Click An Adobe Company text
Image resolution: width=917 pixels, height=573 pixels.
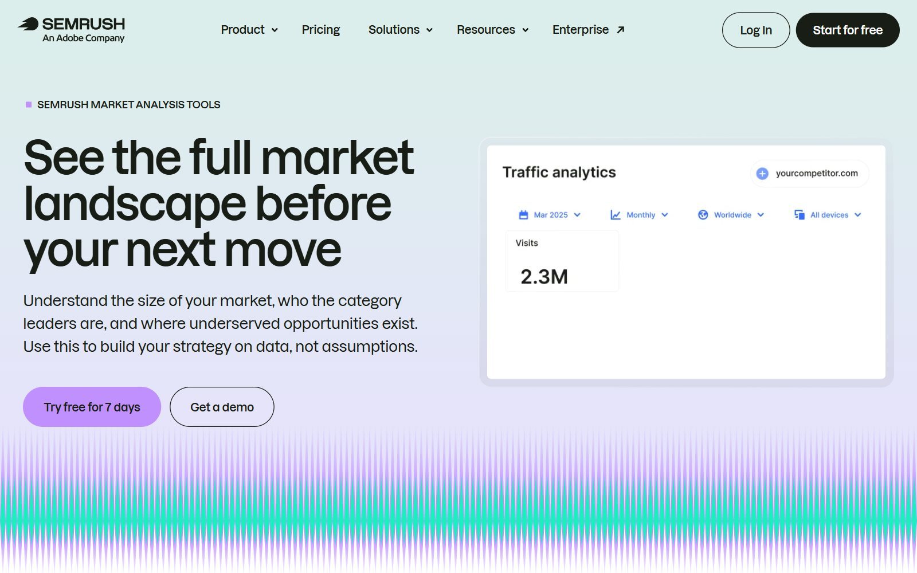tap(84, 38)
